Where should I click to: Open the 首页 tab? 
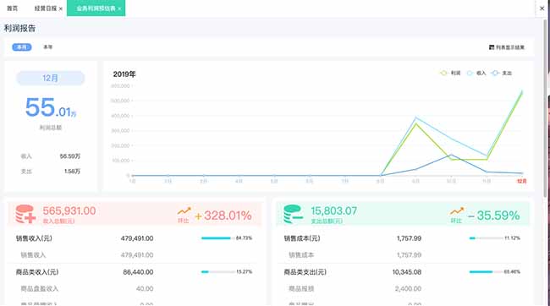(13, 8)
